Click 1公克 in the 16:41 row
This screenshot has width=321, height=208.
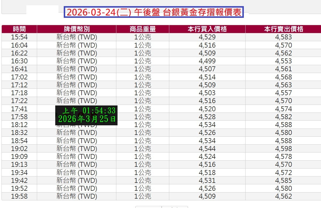[143, 69]
